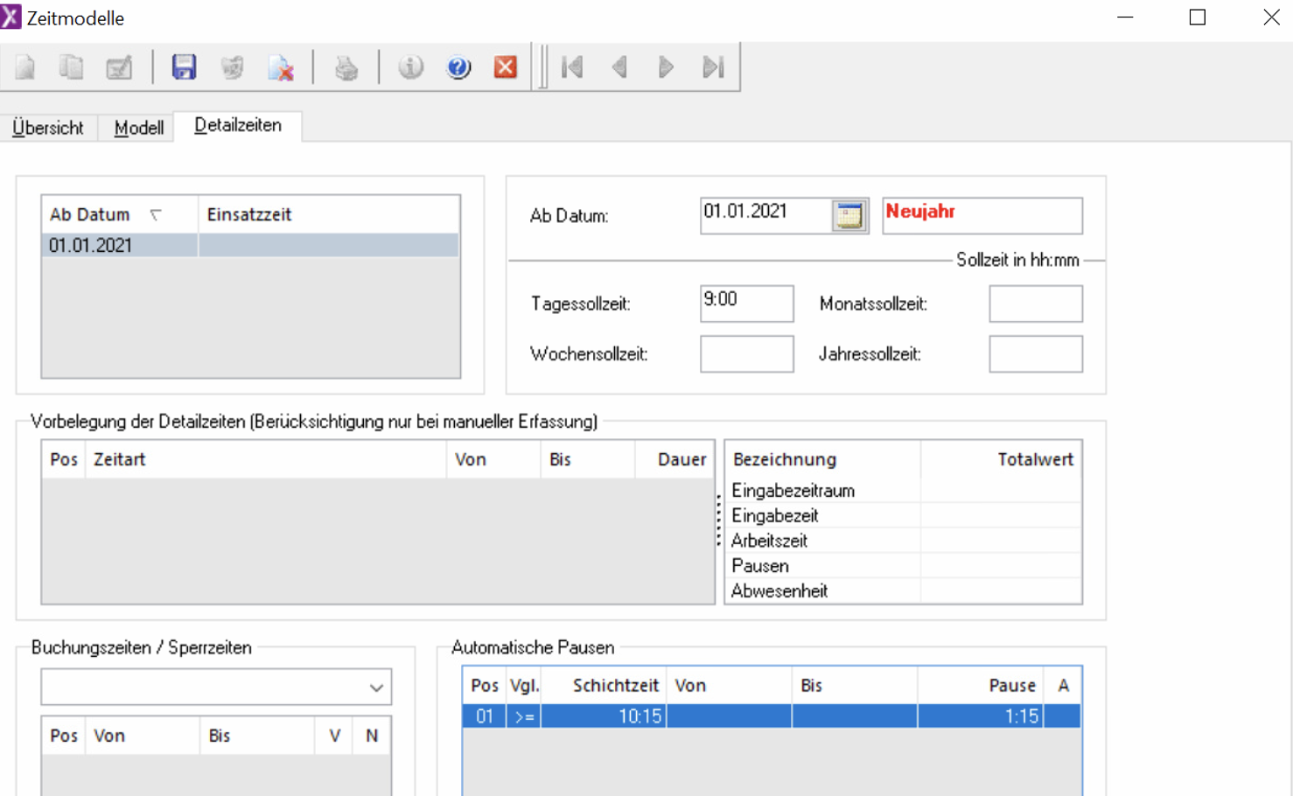The height and width of the screenshot is (796, 1293).
Task: Jump to last record arrow
Action: 713,67
